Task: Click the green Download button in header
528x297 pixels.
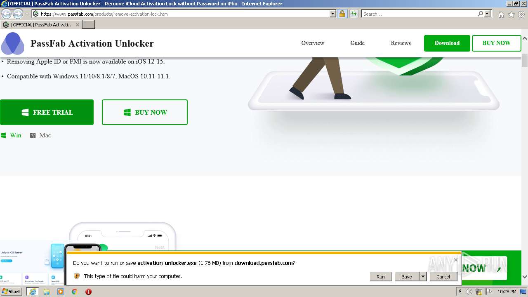Action: (447, 43)
